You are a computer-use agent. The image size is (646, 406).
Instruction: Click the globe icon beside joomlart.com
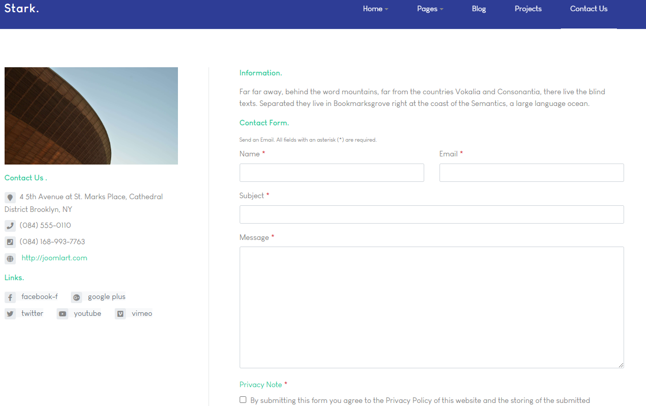coord(10,259)
